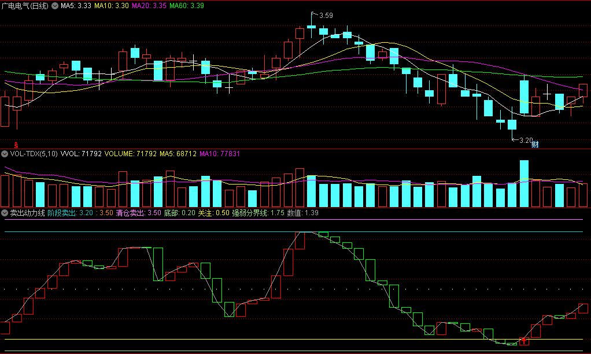Click the MA60: 3.39 label
This screenshot has width=591, height=354.
(x=187, y=6)
